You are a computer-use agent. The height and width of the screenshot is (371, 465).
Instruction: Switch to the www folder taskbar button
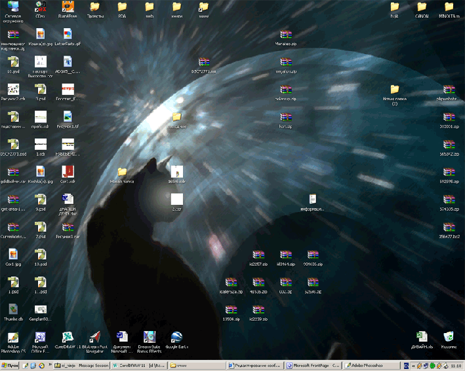[197, 366]
